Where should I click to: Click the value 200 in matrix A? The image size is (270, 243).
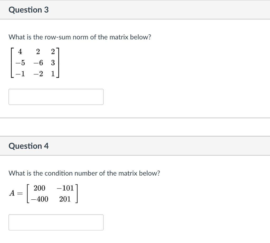pyautogui.click(x=39, y=188)
